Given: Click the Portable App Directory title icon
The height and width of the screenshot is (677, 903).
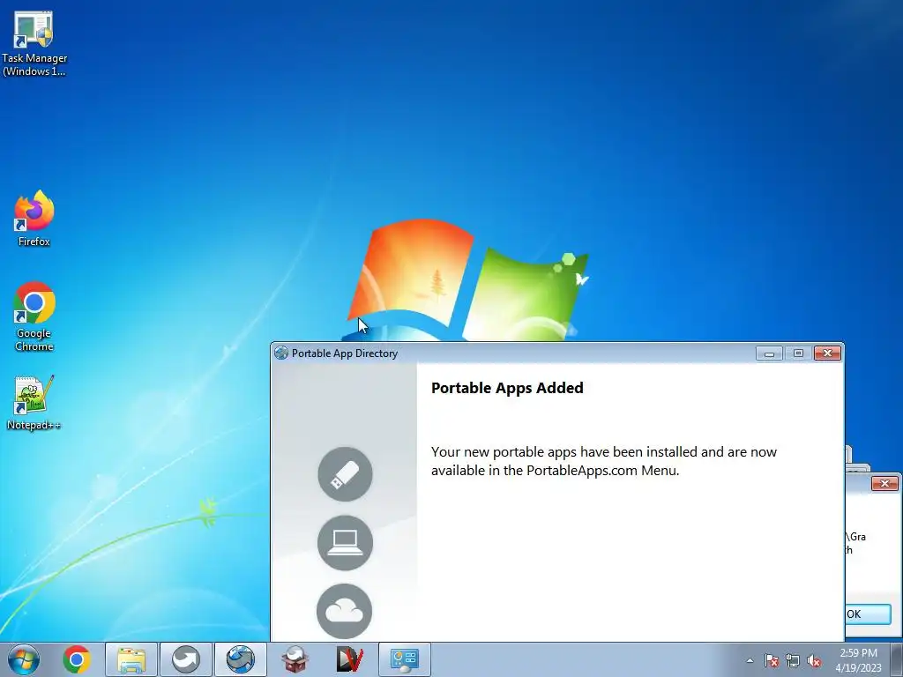Looking at the screenshot, I should point(281,353).
